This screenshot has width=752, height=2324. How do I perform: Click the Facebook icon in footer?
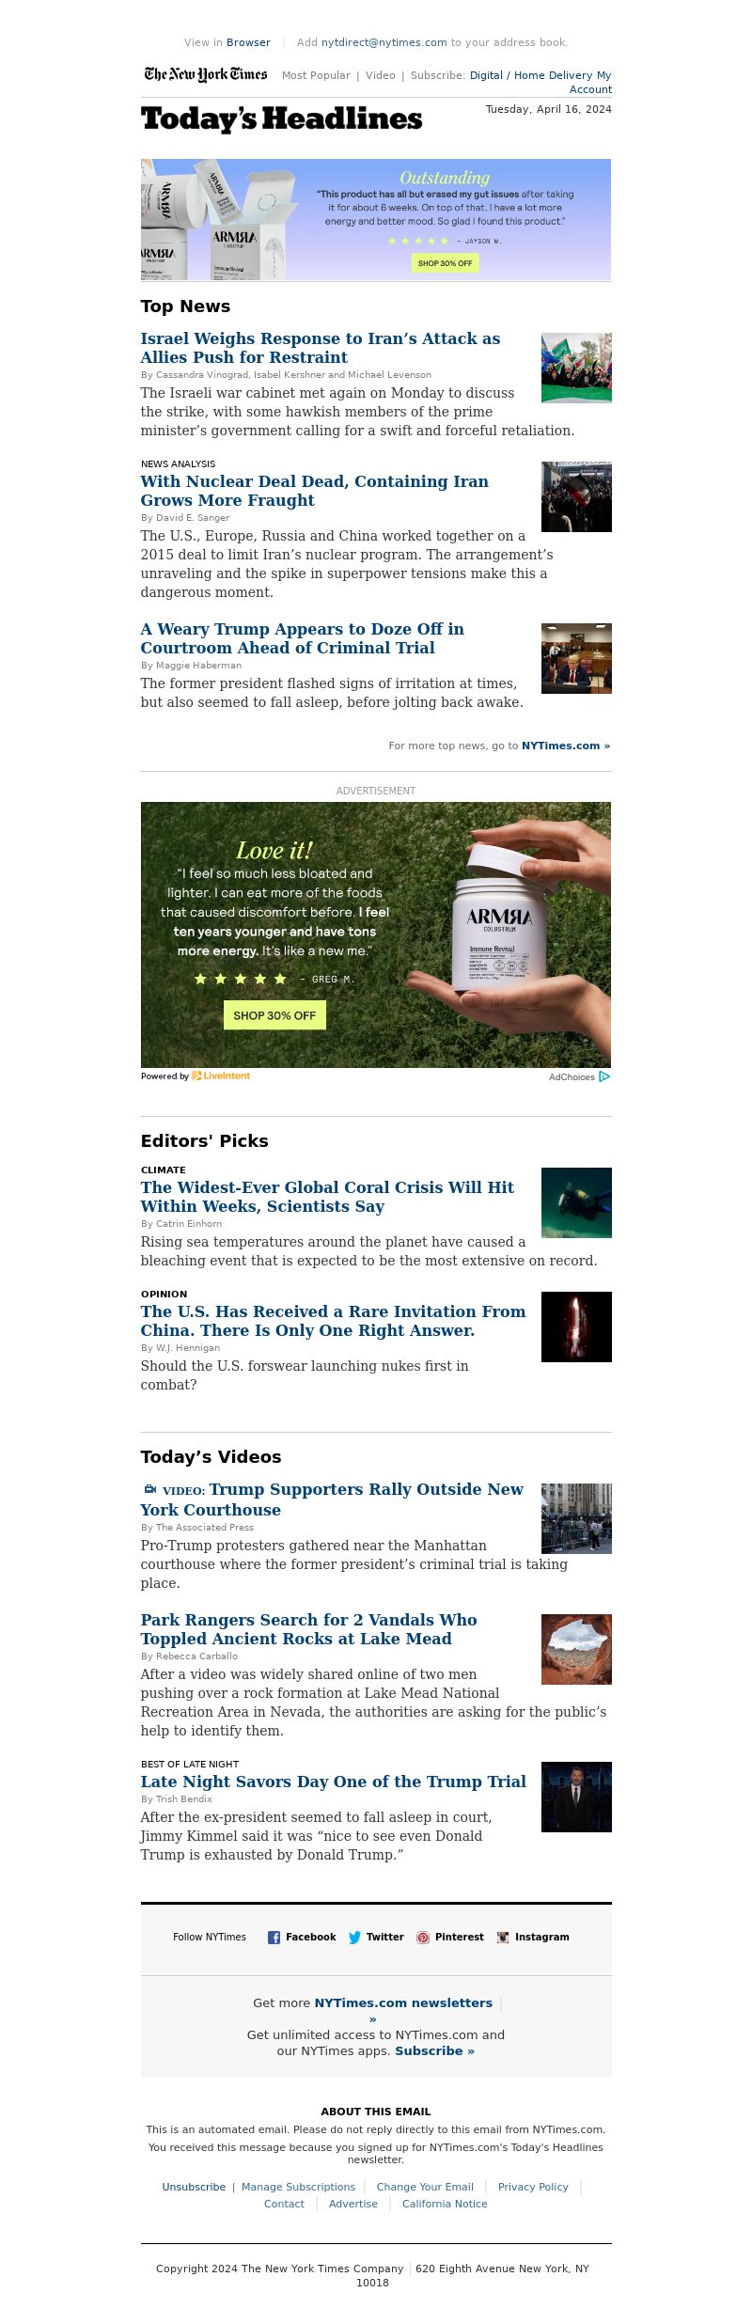tap(274, 1937)
